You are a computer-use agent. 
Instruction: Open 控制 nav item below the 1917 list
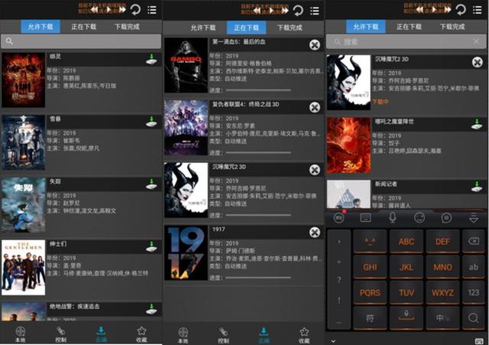pos(224,335)
